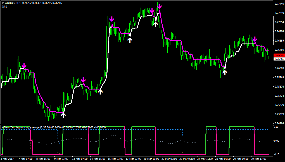Click the 0.76854 price scale value
The height and width of the screenshot is (162, 285).
point(279,32)
